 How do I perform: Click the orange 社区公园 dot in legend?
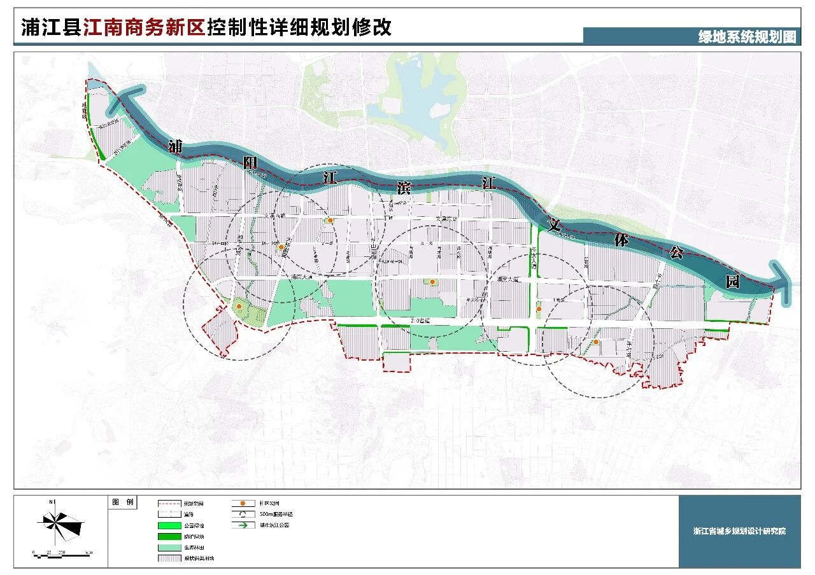click(x=243, y=503)
